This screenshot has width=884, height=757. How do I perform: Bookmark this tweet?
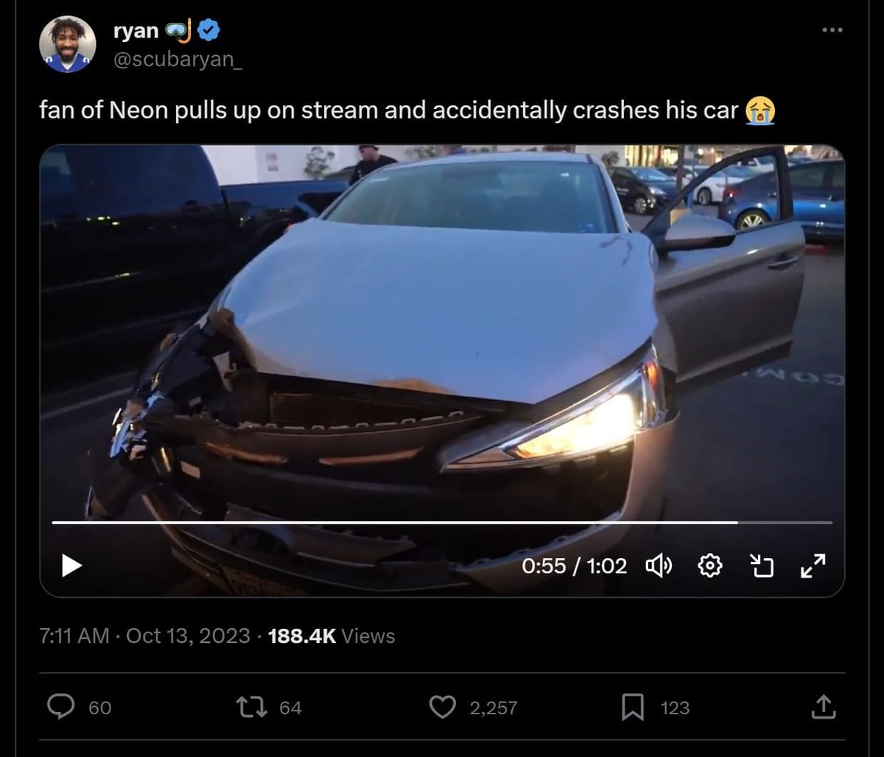[x=632, y=707]
